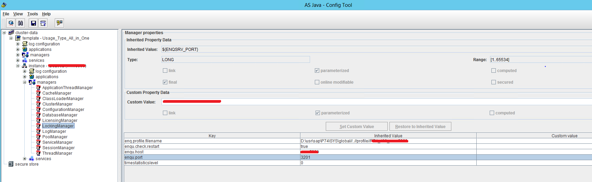Click the template Usage_Type_All_in_One icon

18,38
